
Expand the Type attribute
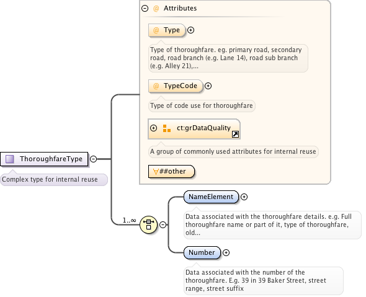(x=190, y=30)
